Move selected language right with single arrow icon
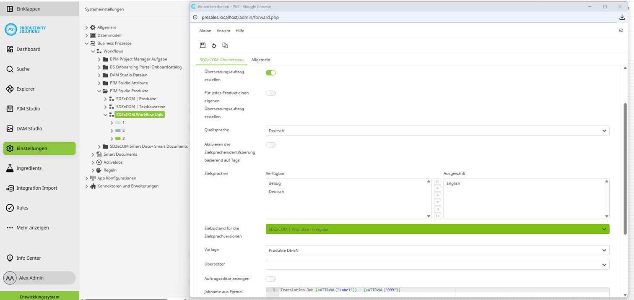This screenshot has height=300, width=634. tap(437, 188)
